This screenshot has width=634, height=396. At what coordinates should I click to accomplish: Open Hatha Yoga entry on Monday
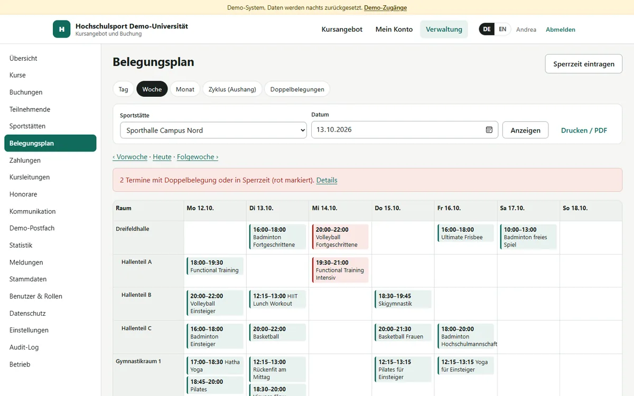point(215,365)
